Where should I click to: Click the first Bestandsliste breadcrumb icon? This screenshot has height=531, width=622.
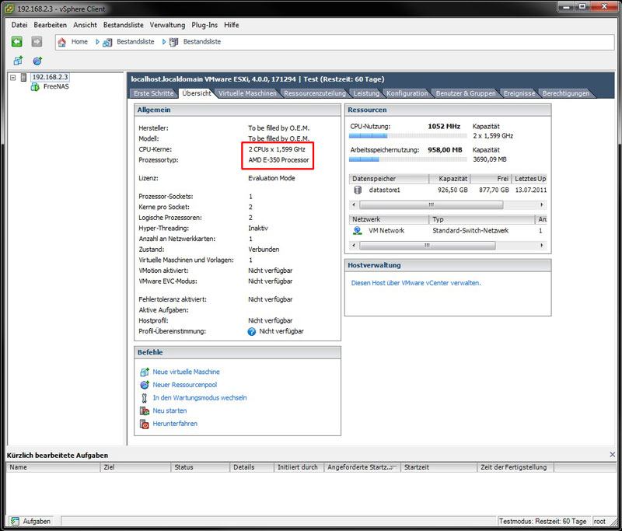(x=107, y=42)
